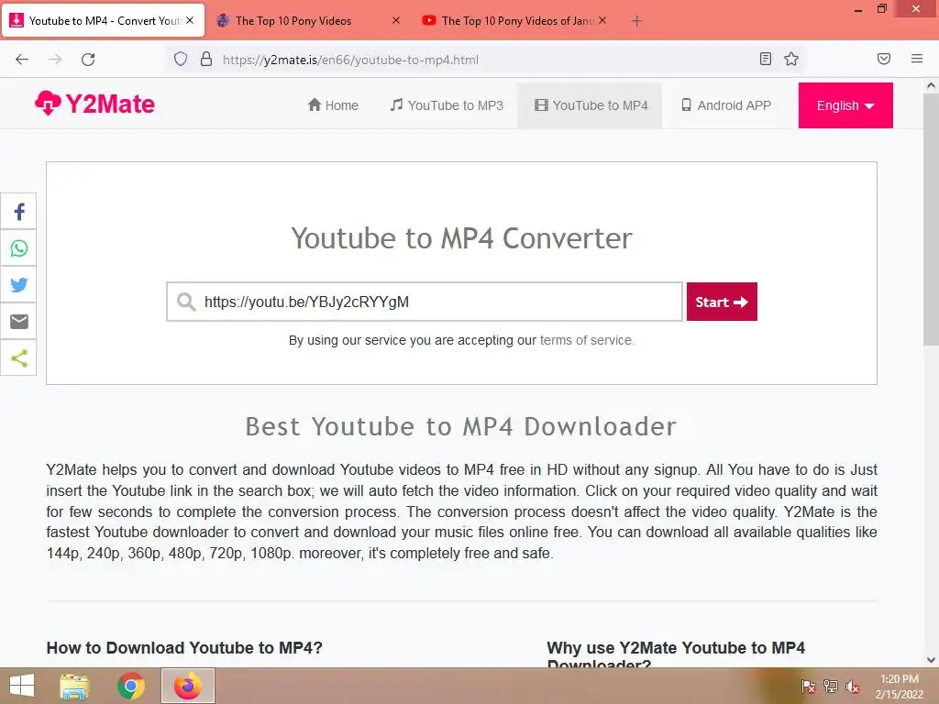This screenshot has width=939, height=704.
Task: Open taskbar clock showing 1:20 PM
Action: (x=899, y=687)
